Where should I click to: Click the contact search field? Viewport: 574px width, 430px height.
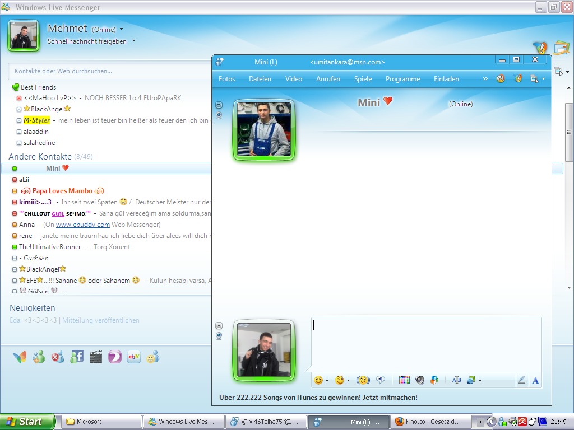tap(110, 71)
